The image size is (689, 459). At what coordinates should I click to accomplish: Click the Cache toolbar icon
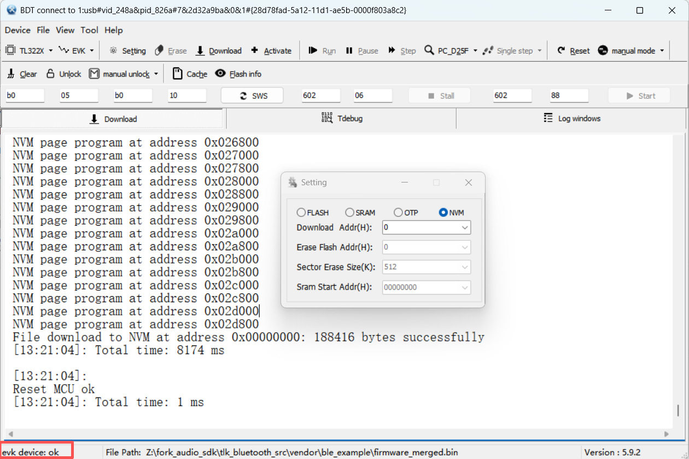pyautogui.click(x=177, y=73)
